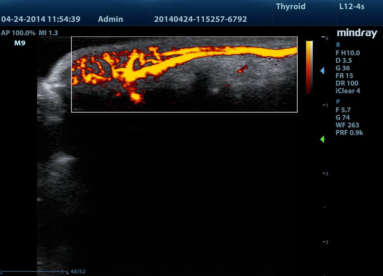This screenshot has width=383, height=276.
Task: Select the B-mode frequency F H10.0 parameter
Action: tap(347, 53)
